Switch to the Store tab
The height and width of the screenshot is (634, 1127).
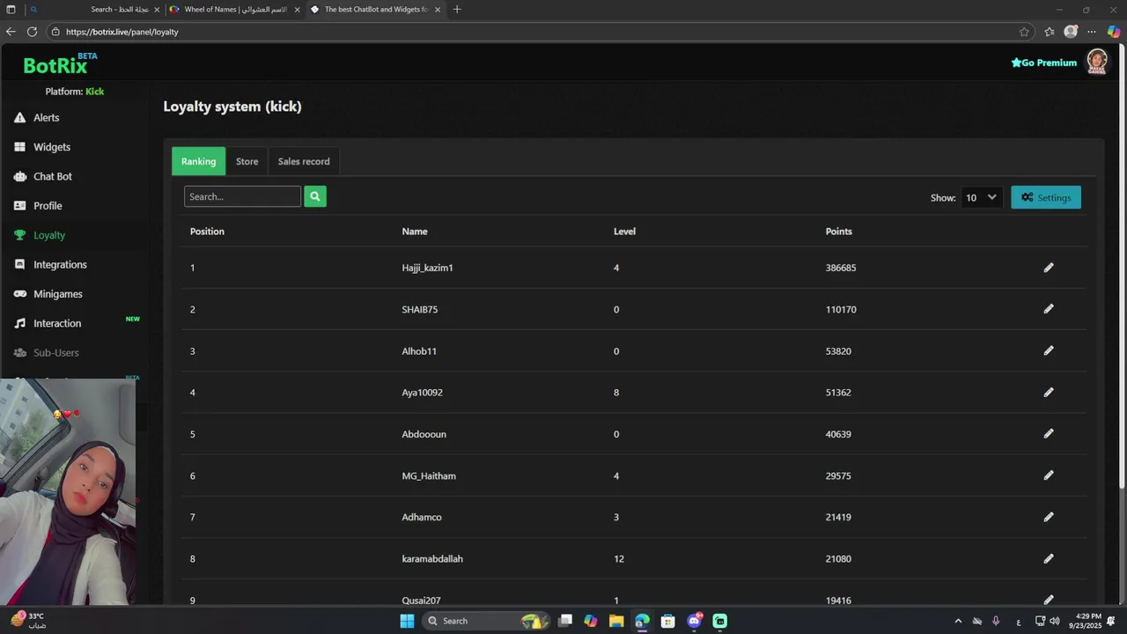[247, 161]
